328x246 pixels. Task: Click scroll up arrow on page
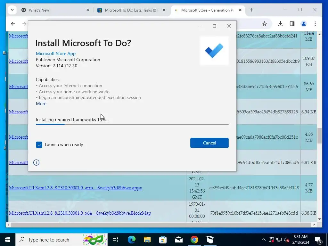click(x=319, y=34)
